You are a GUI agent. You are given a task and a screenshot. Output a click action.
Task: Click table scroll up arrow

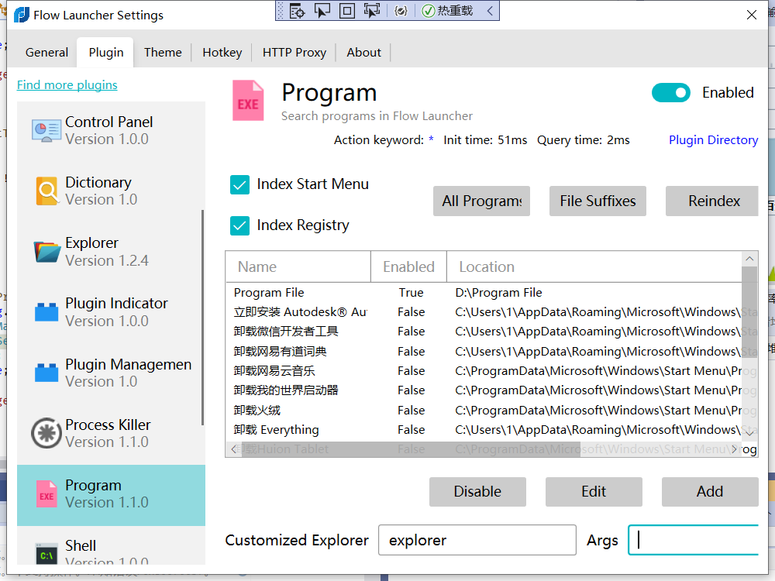749,259
